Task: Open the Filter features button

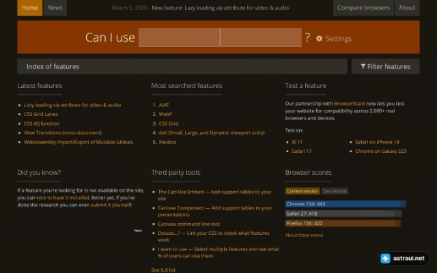Action: (385, 66)
